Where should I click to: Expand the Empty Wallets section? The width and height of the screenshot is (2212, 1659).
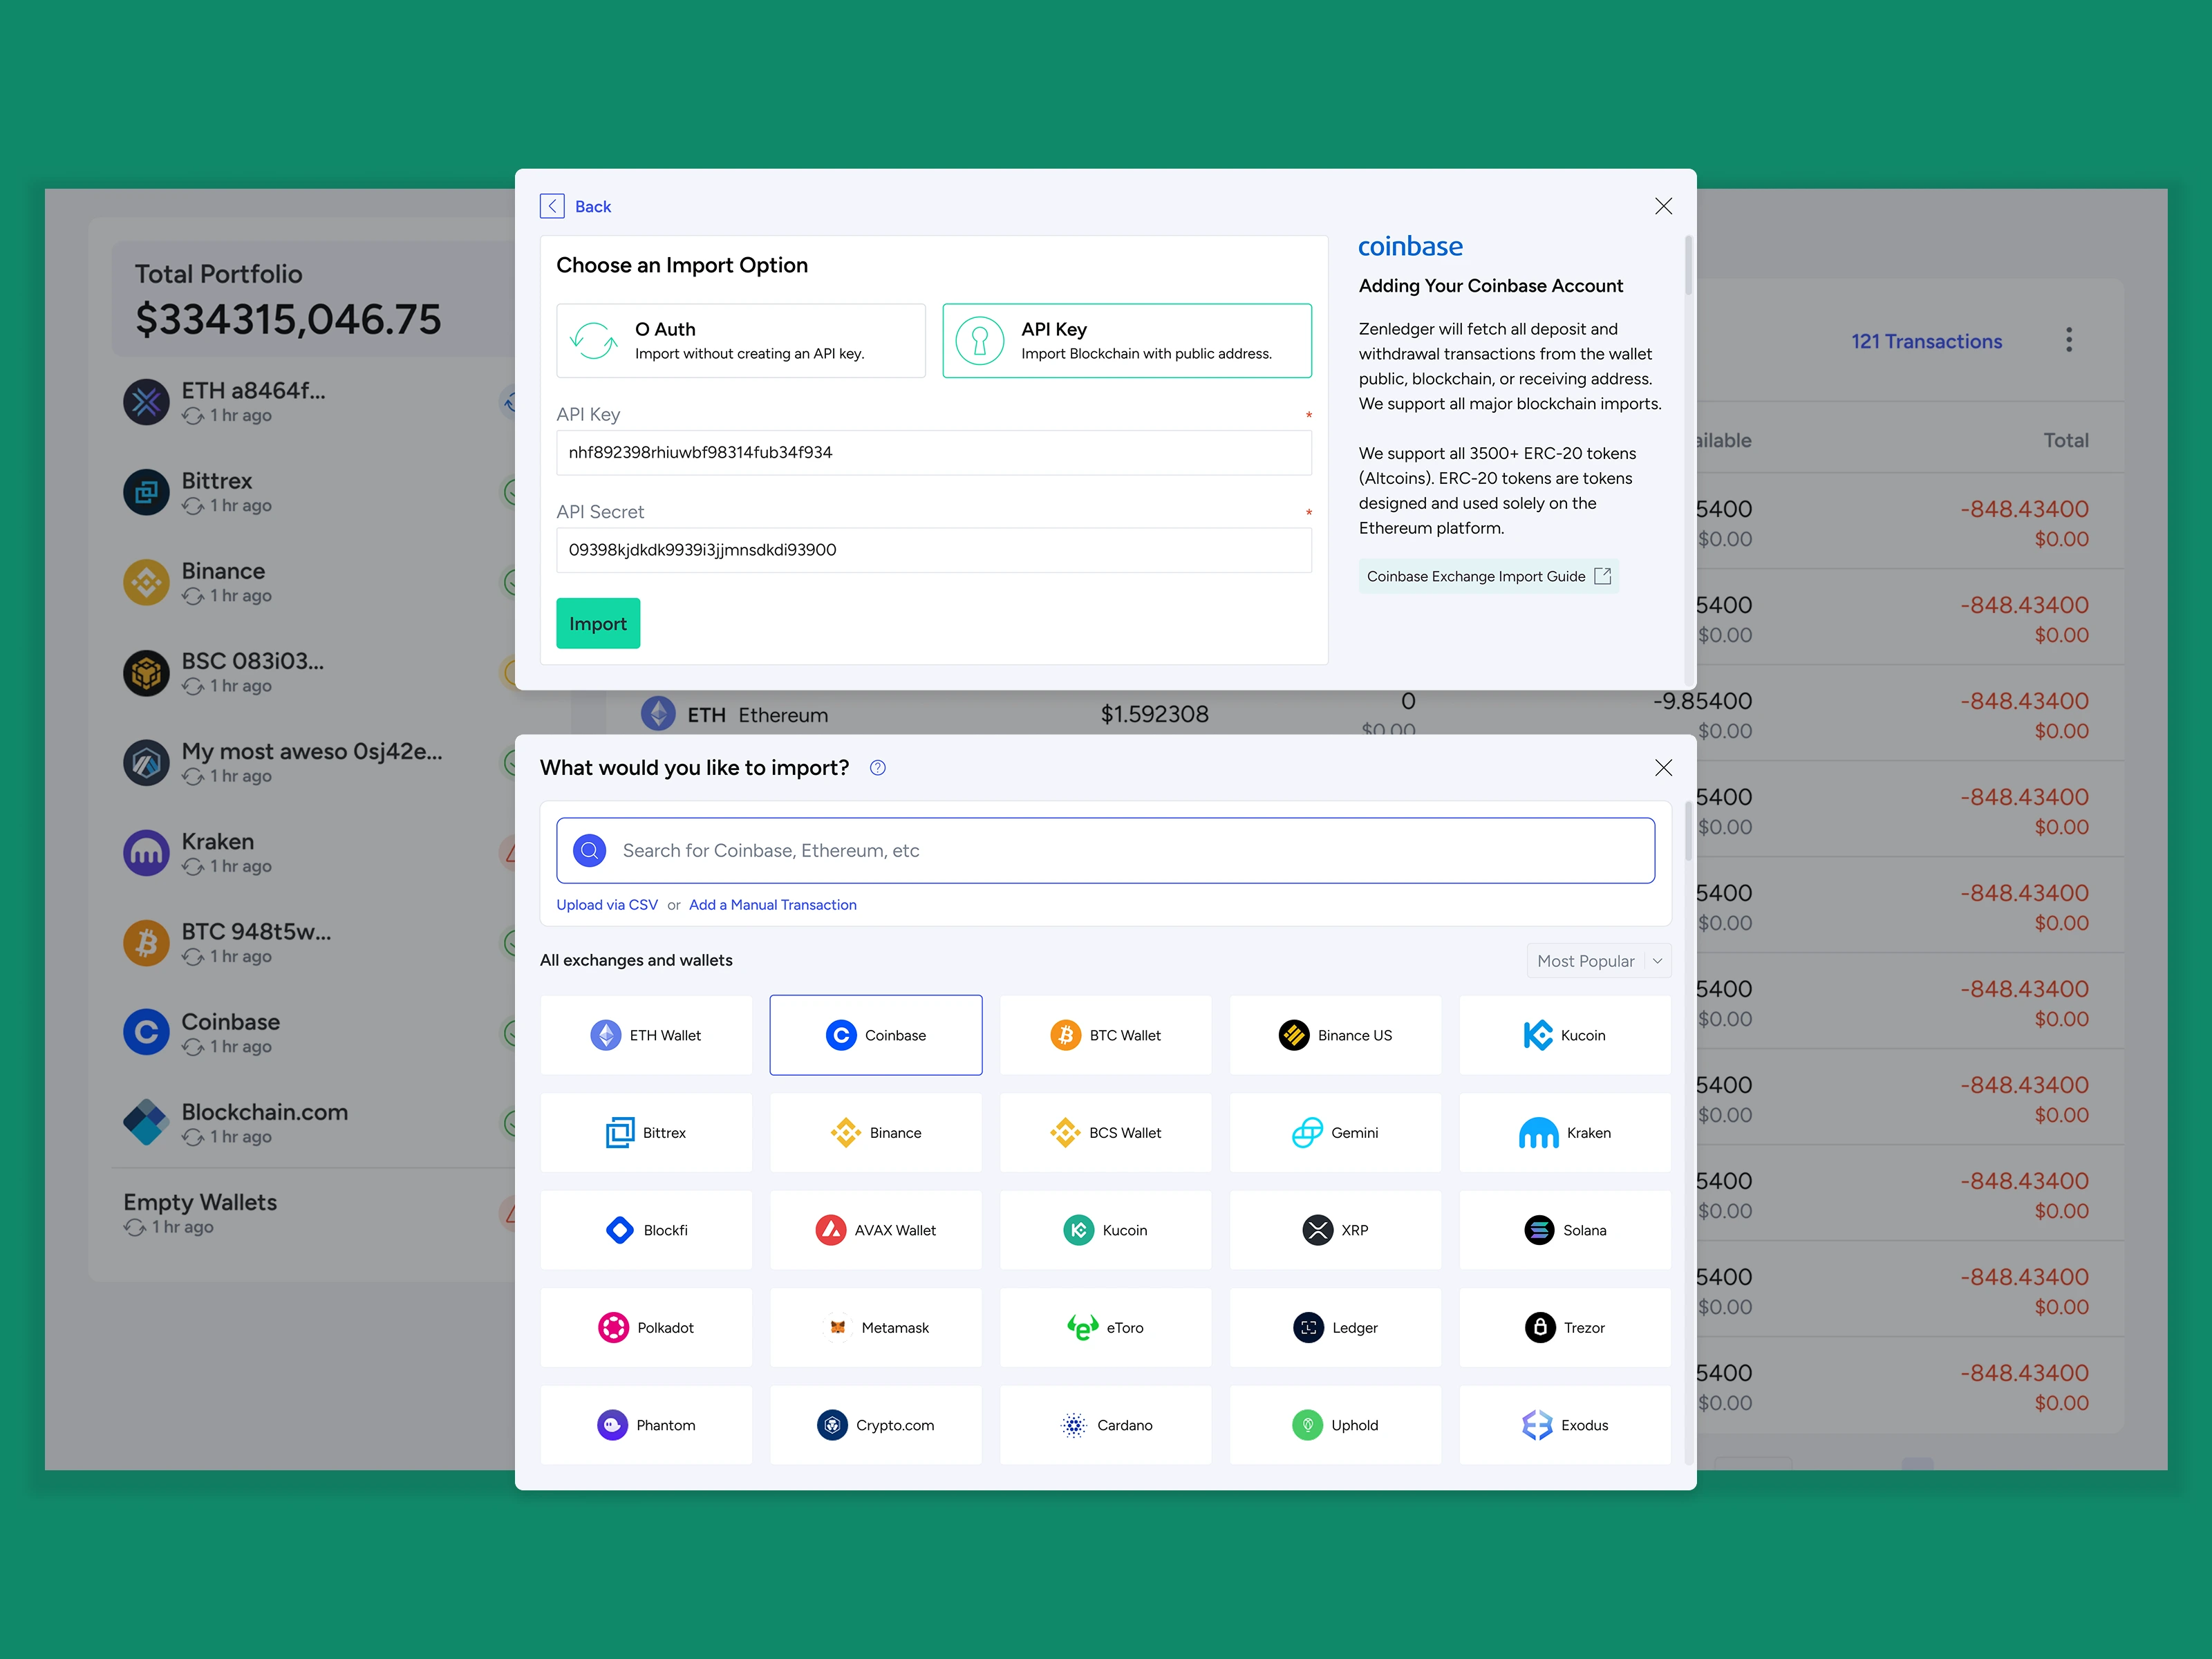click(200, 1202)
